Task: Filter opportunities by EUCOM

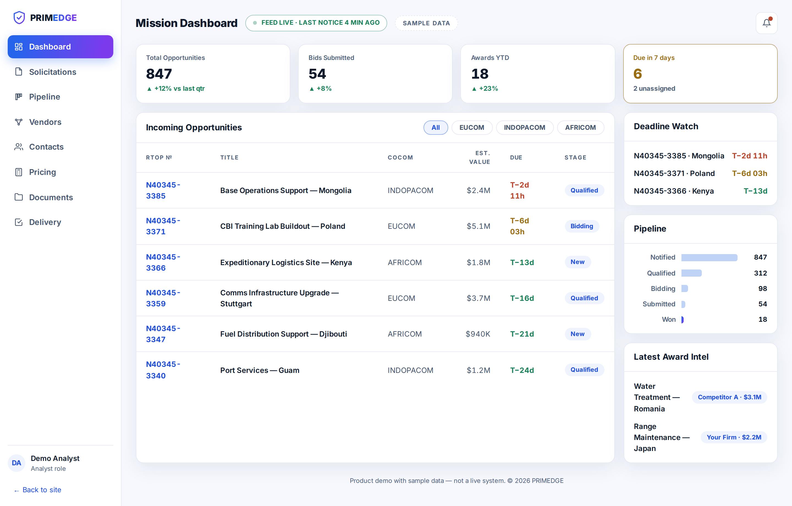Action: coord(472,128)
